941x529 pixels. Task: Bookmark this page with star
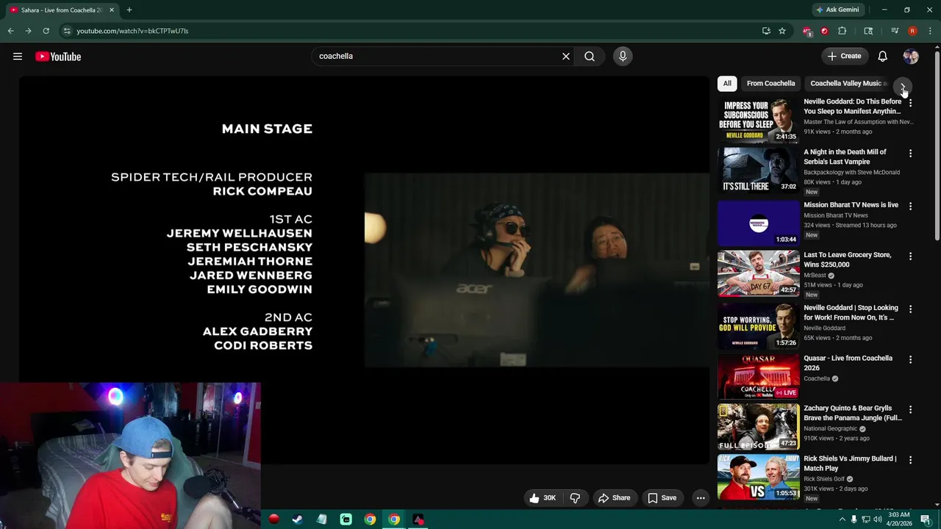(782, 31)
